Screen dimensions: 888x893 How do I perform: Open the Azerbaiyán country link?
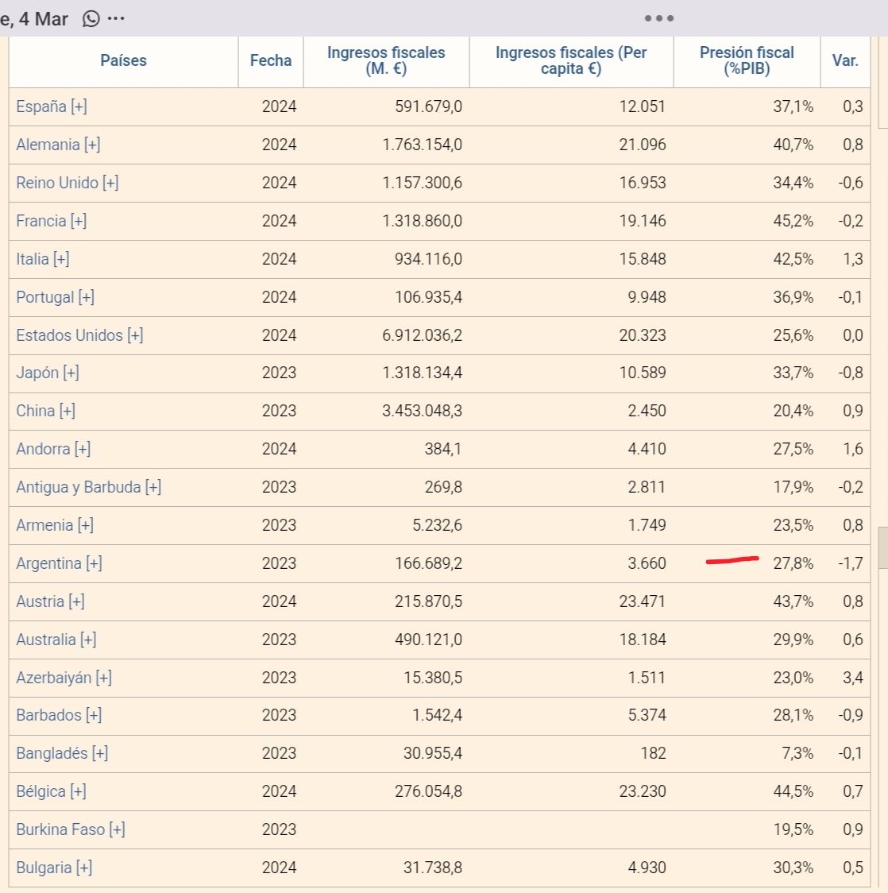coord(53,677)
